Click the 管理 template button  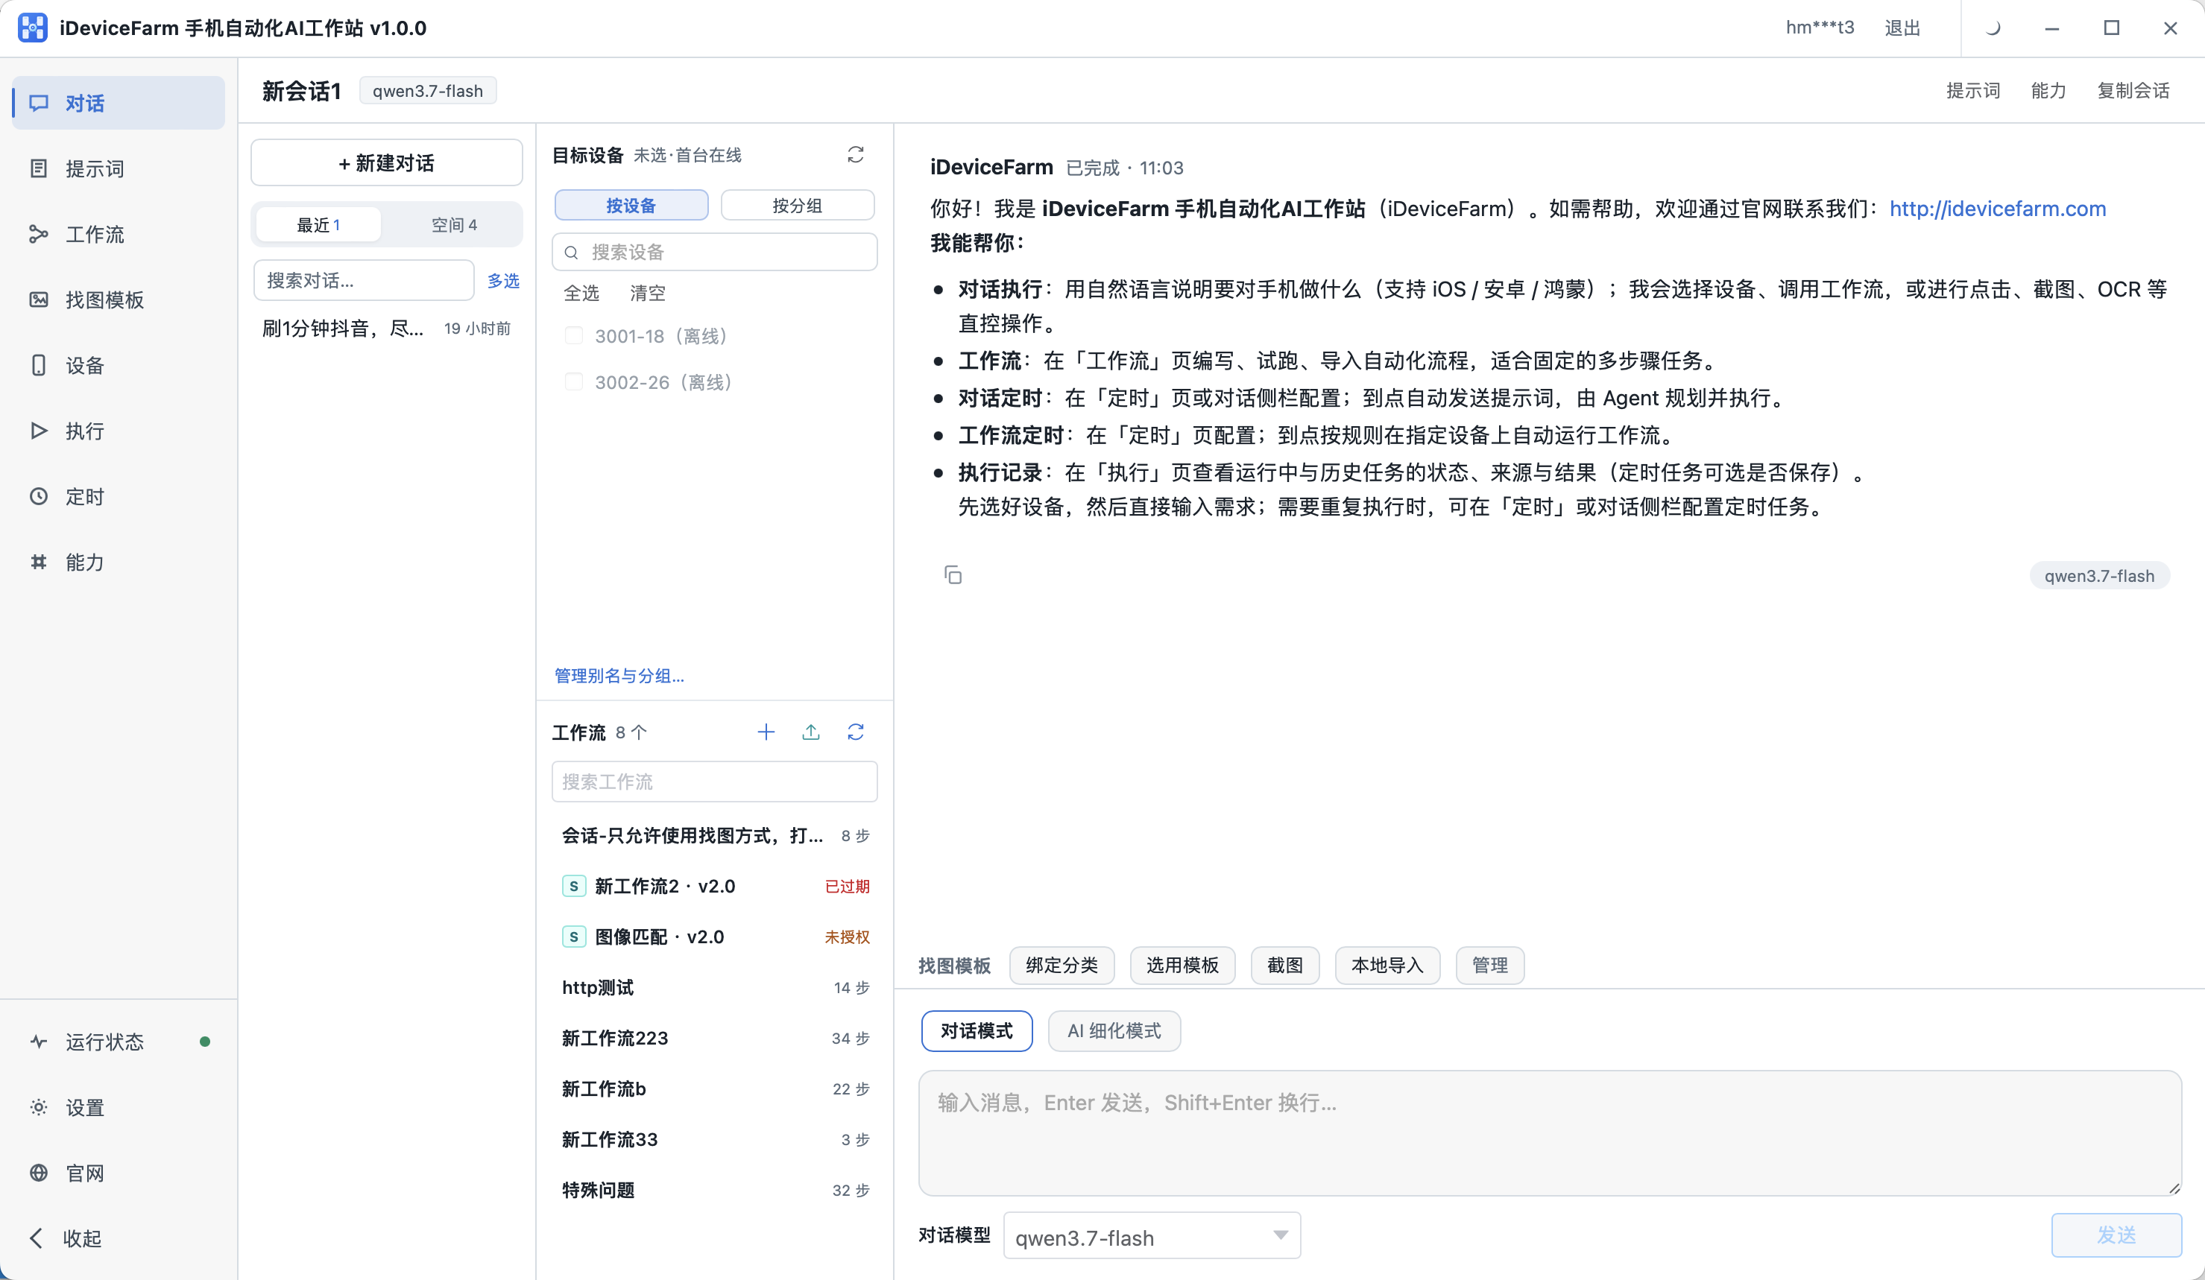(x=1489, y=966)
